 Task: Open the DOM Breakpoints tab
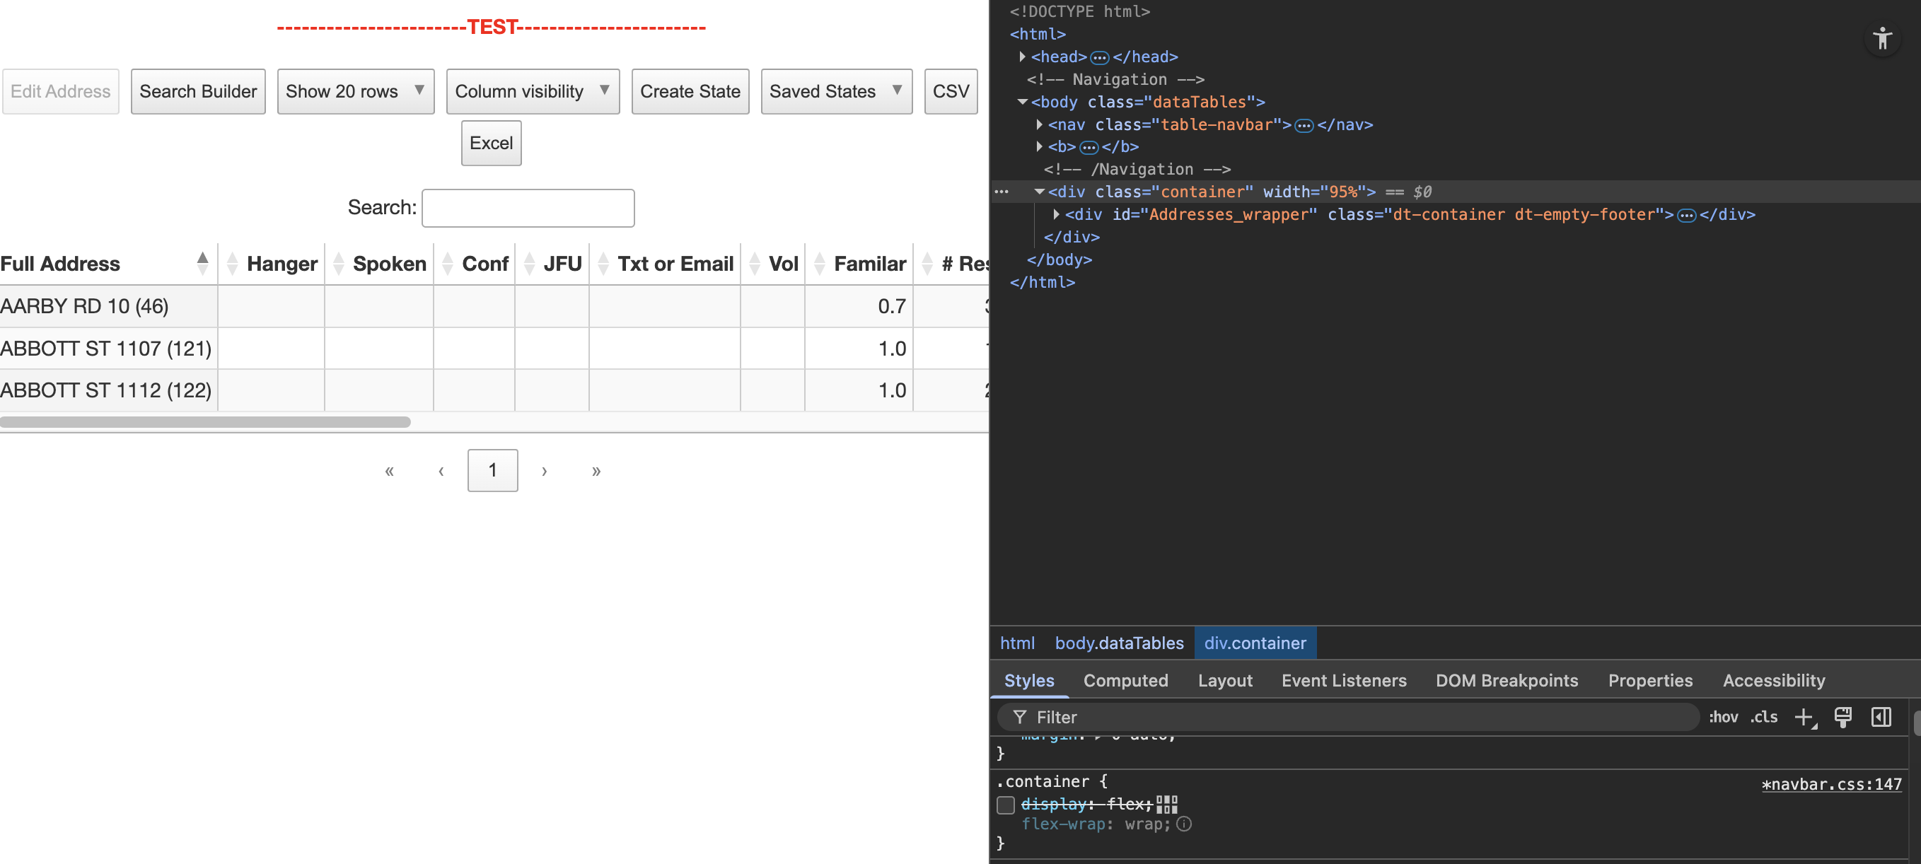click(1507, 681)
